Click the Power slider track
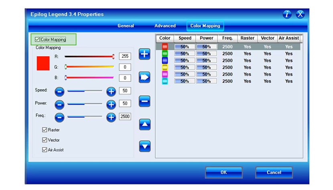The width and height of the screenshot is (333, 190). click(x=85, y=104)
